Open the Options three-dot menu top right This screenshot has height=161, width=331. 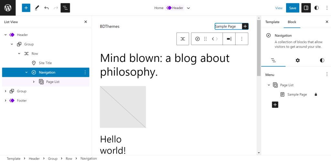(x=327, y=8)
